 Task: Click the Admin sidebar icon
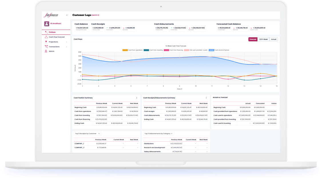(46, 51)
